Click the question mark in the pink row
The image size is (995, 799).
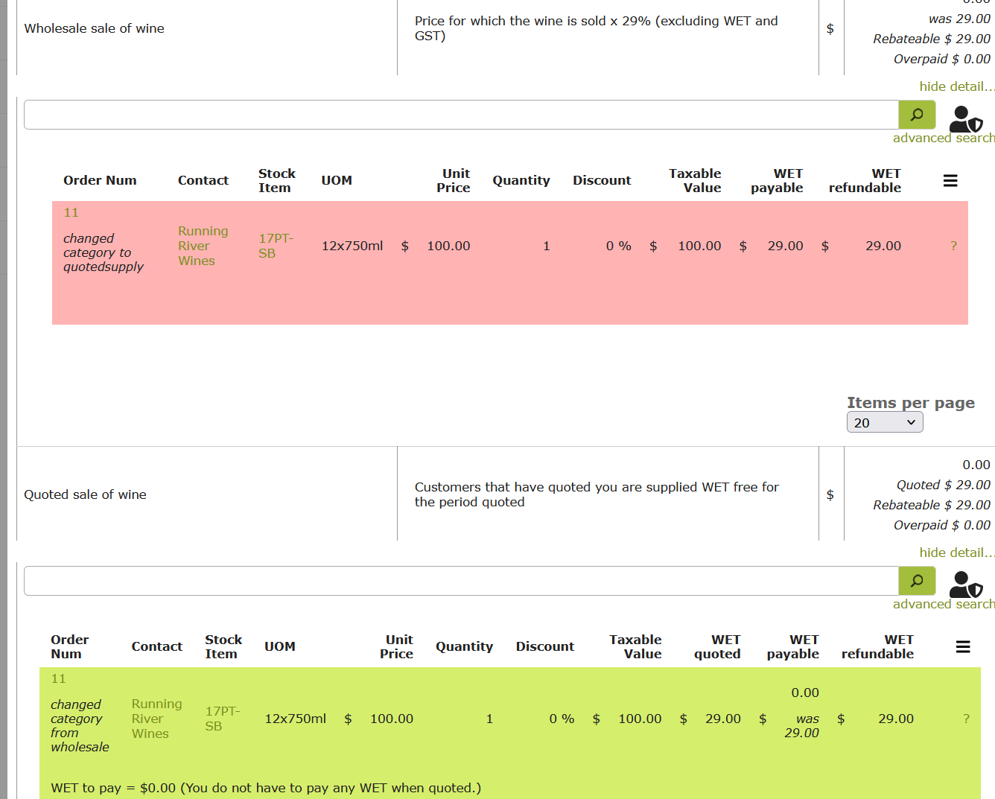click(953, 246)
